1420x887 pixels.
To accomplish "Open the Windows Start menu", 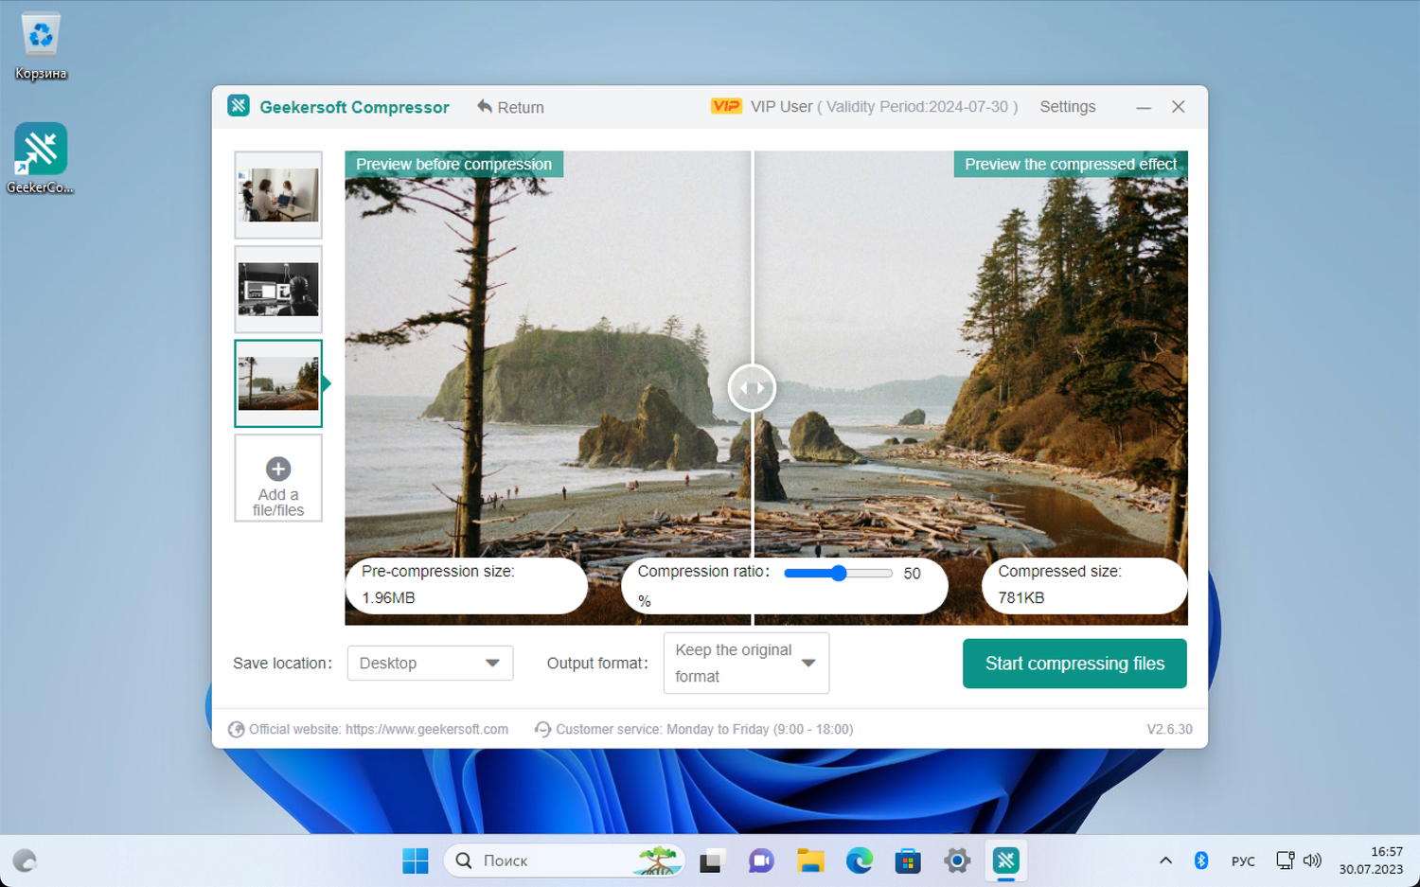I will [x=416, y=860].
